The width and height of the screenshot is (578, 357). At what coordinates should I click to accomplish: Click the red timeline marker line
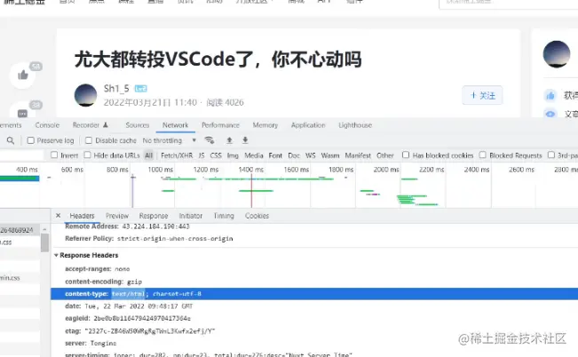(251, 191)
